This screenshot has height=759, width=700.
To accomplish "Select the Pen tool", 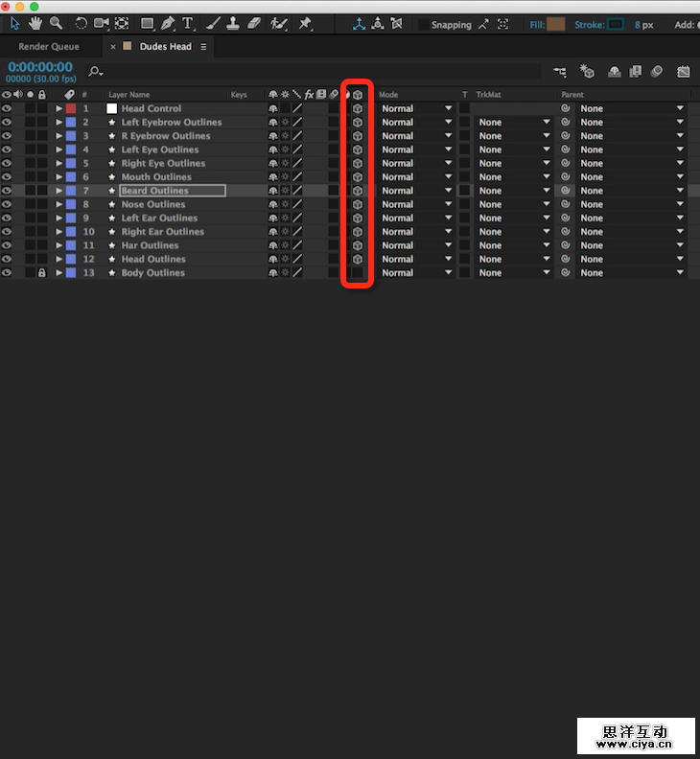I will (168, 23).
